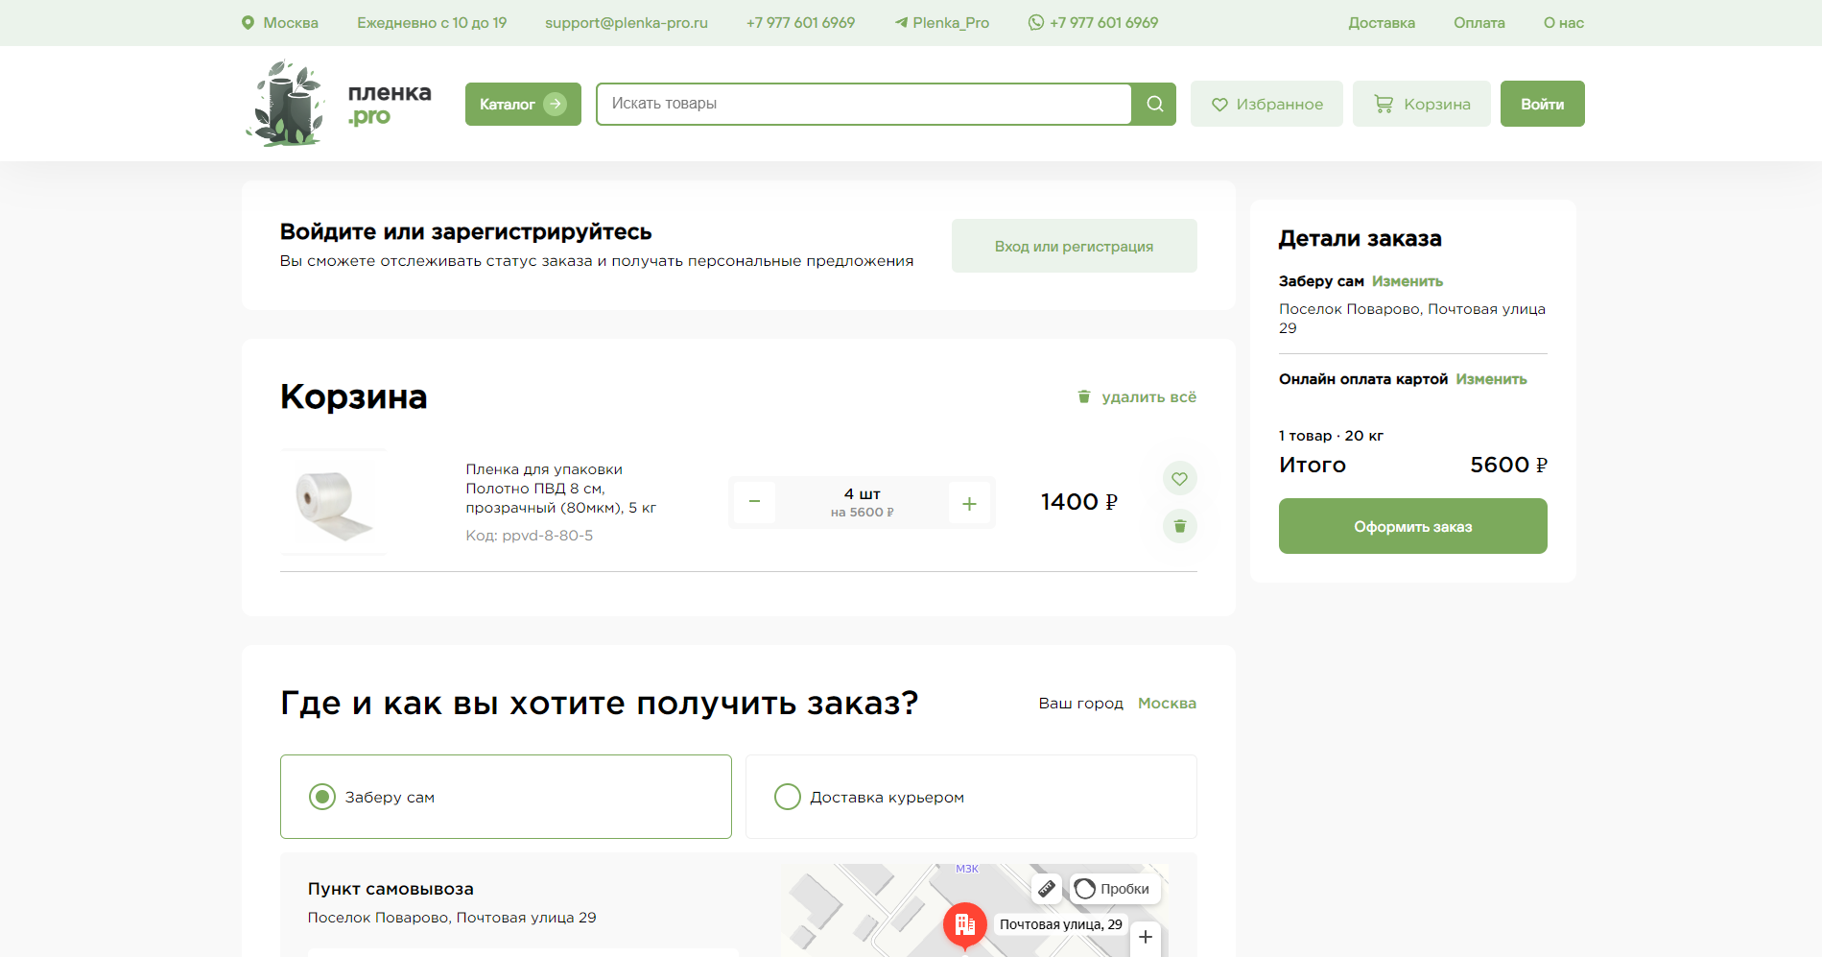Open the О нас page

1564,23
